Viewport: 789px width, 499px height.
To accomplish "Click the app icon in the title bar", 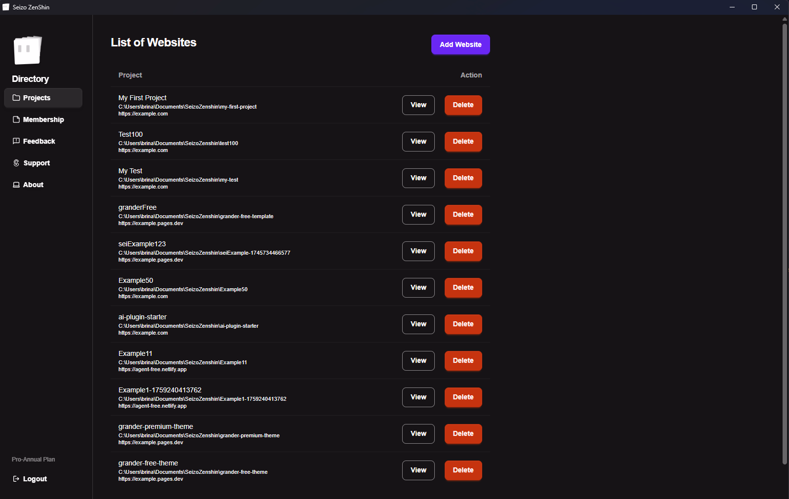I will (x=6, y=7).
